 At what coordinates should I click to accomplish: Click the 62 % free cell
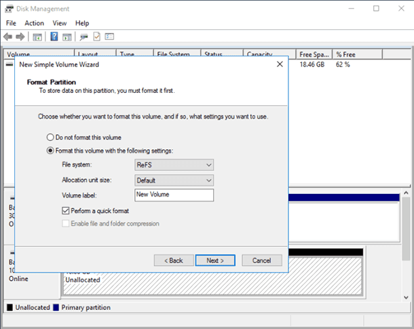click(x=343, y=64)
